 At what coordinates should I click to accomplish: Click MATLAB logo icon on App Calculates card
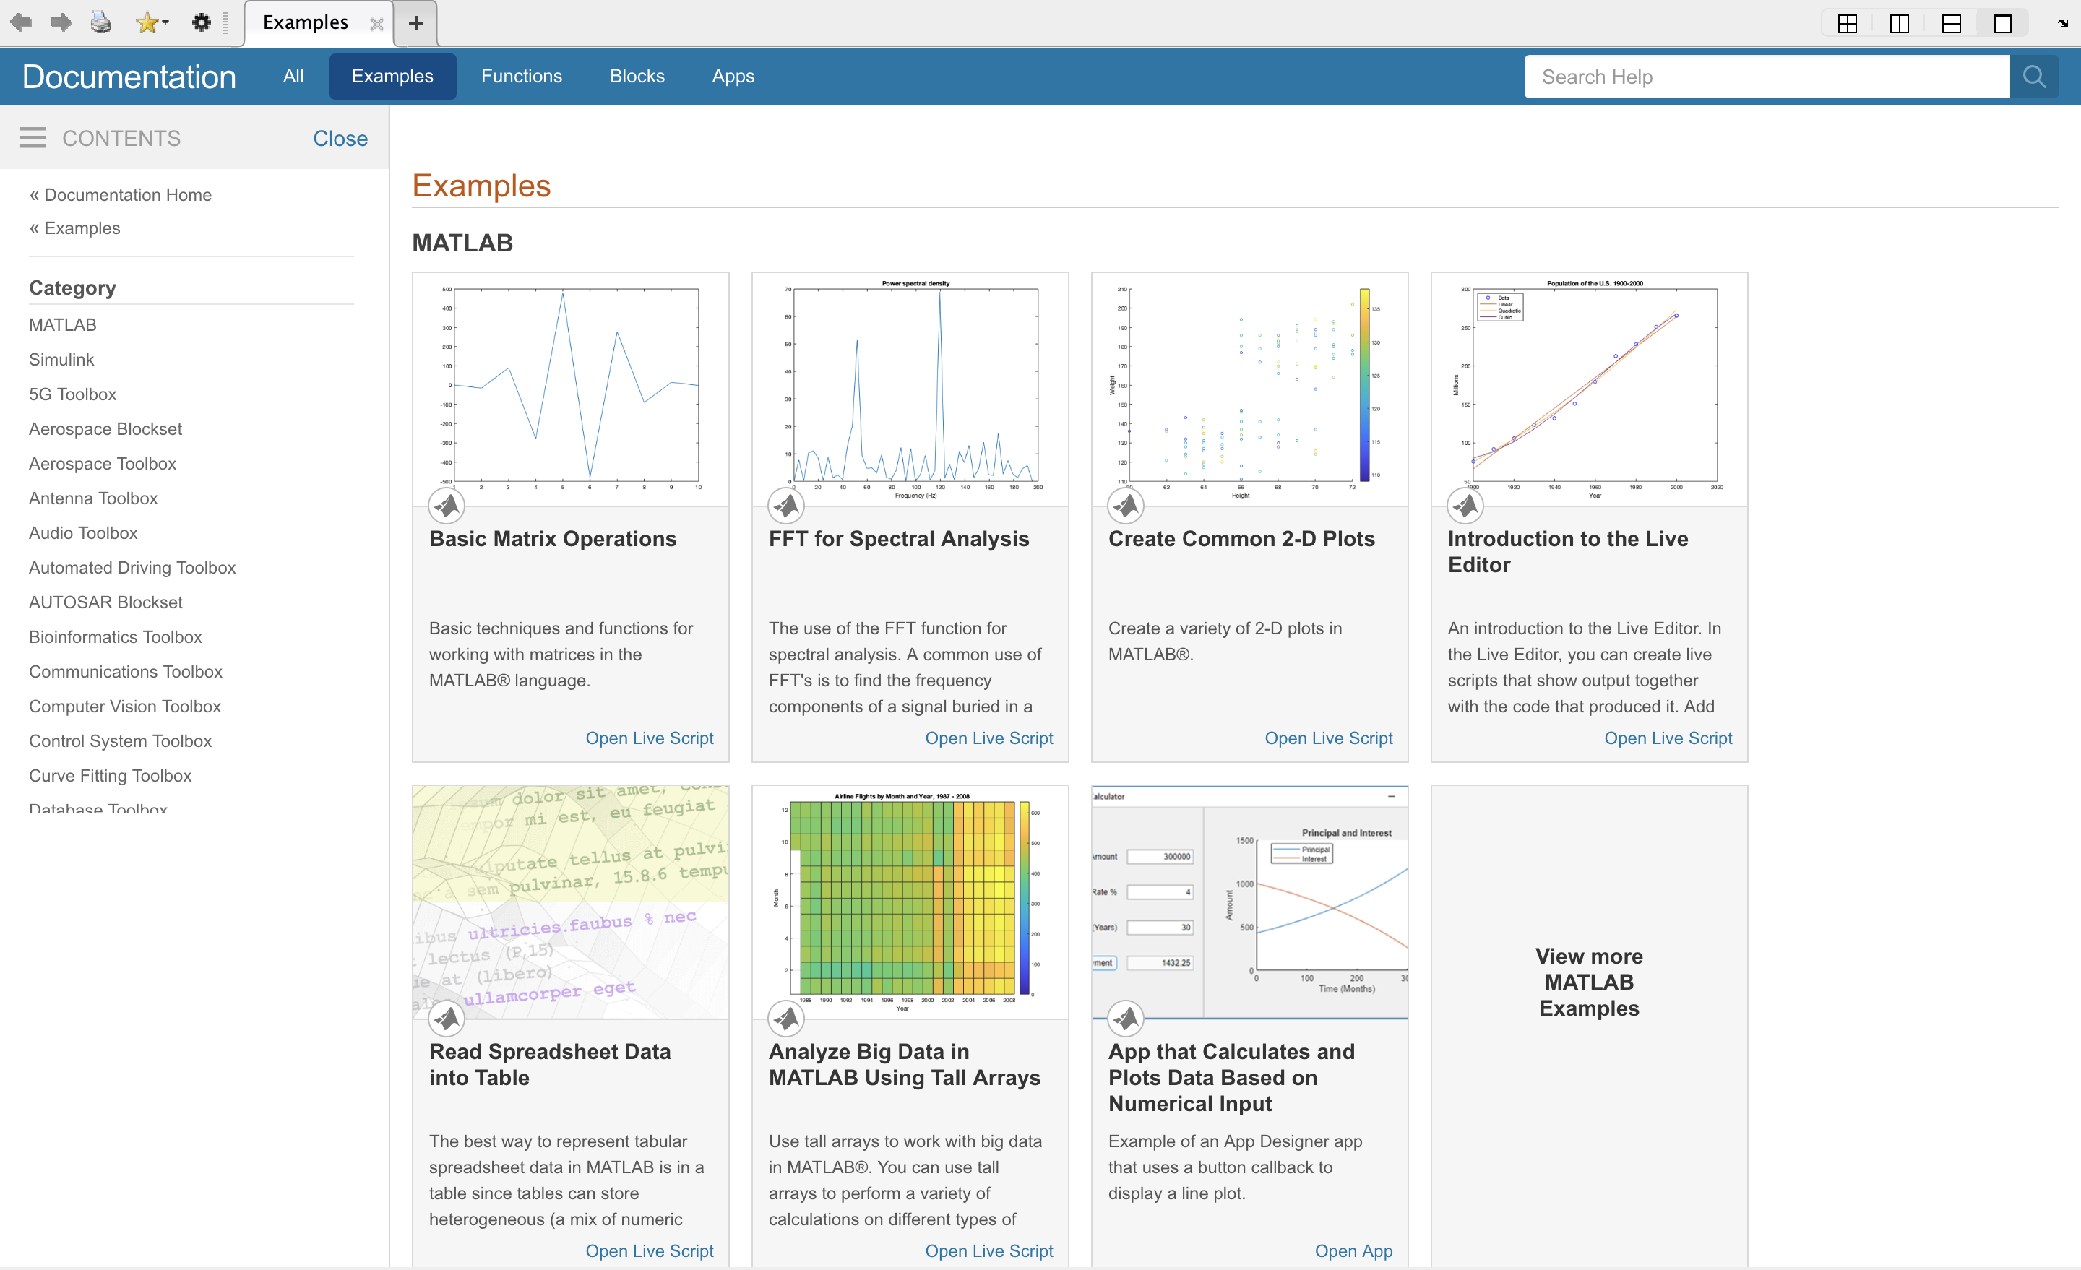pos(1125,1019)
